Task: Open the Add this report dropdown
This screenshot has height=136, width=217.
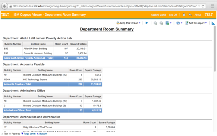Action: (x=196, y=23)
